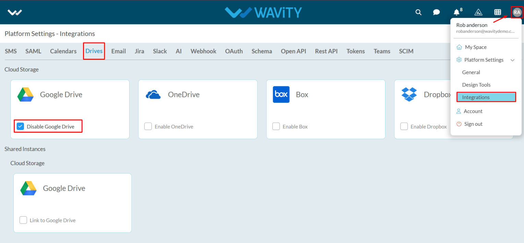Click the central WAVITY logo
The image size is (524, 243).
tap(263, 12)
